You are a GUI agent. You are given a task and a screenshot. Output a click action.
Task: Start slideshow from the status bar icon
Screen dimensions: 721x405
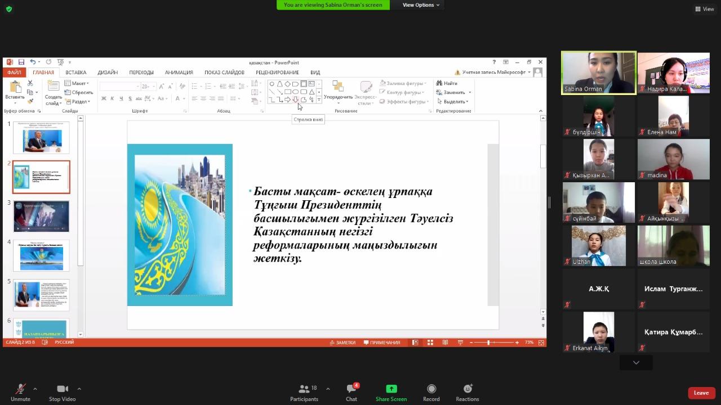460,343
